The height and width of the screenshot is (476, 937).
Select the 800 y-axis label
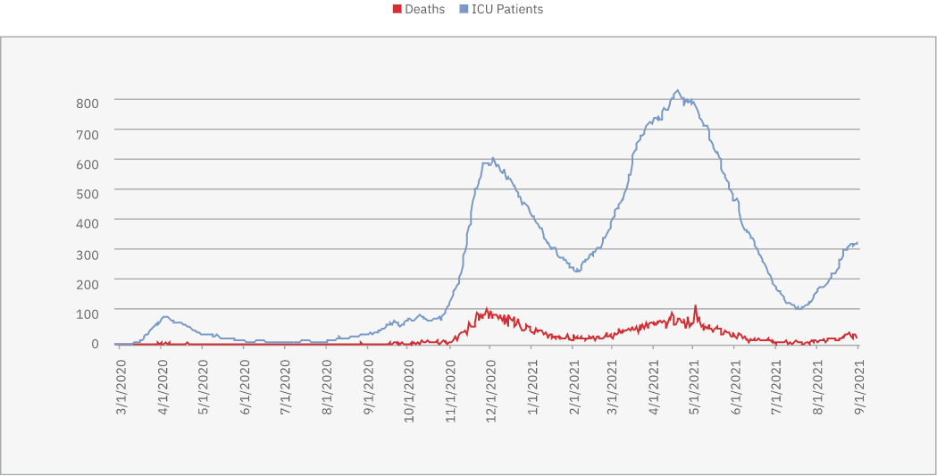(x=87, y=103)
